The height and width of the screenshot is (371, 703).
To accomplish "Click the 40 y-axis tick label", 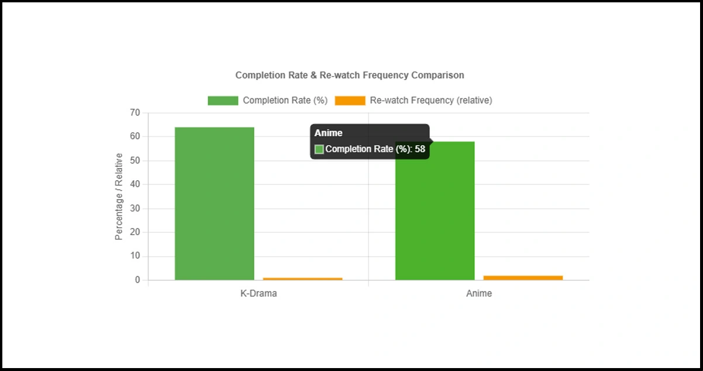I will pyautogui.click(x=135, y=184).
